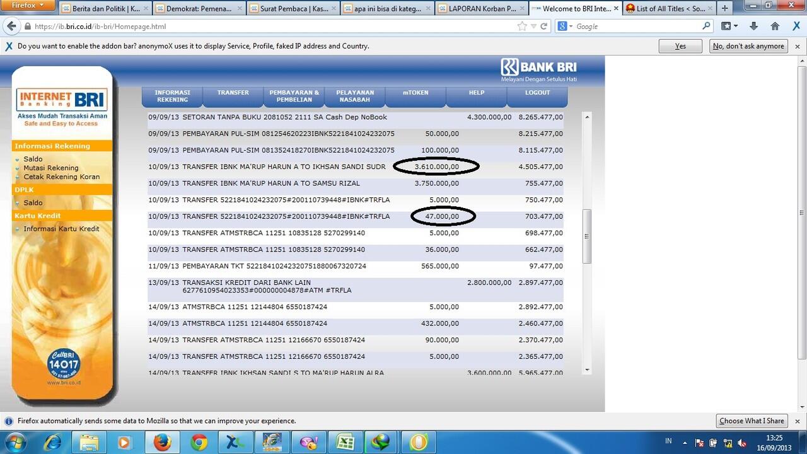The image size is (807, 454).
Task: Click Saldo under Informasi Rekening
Action: [x=33, y=159]
